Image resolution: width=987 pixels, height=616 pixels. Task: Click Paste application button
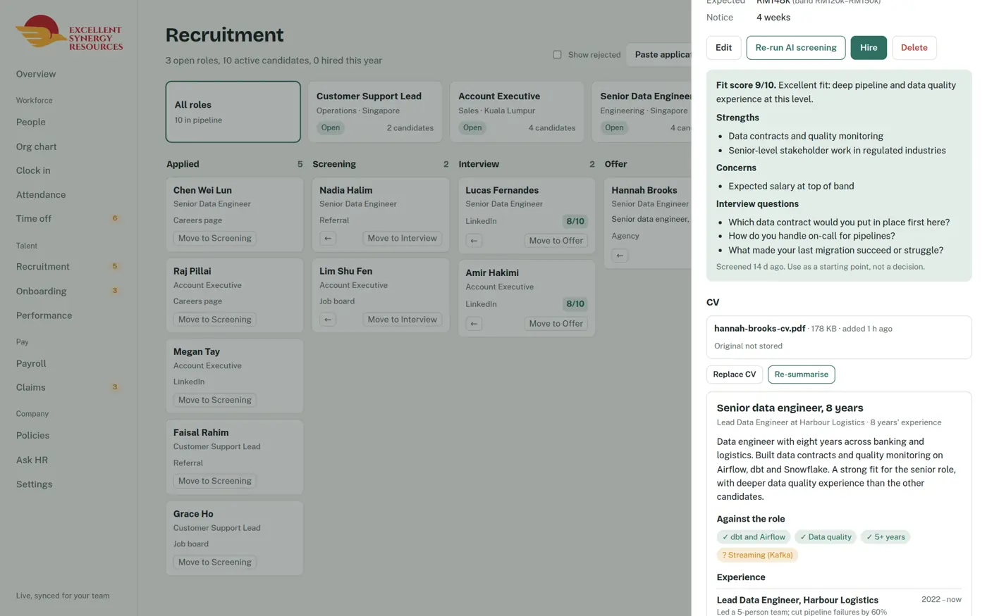click(x=659, y=54)
